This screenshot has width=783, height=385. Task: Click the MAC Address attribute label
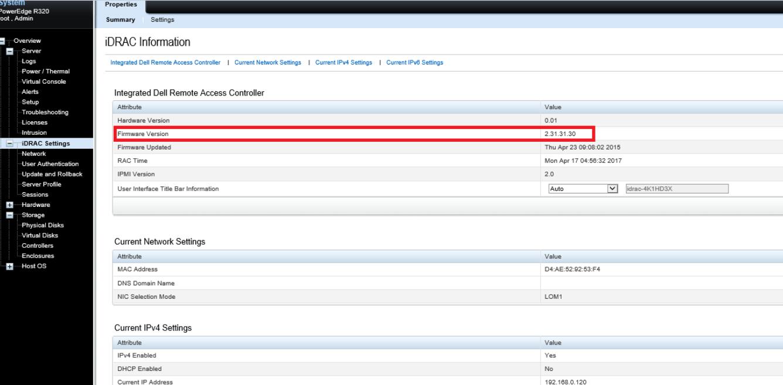coord(137,270)
